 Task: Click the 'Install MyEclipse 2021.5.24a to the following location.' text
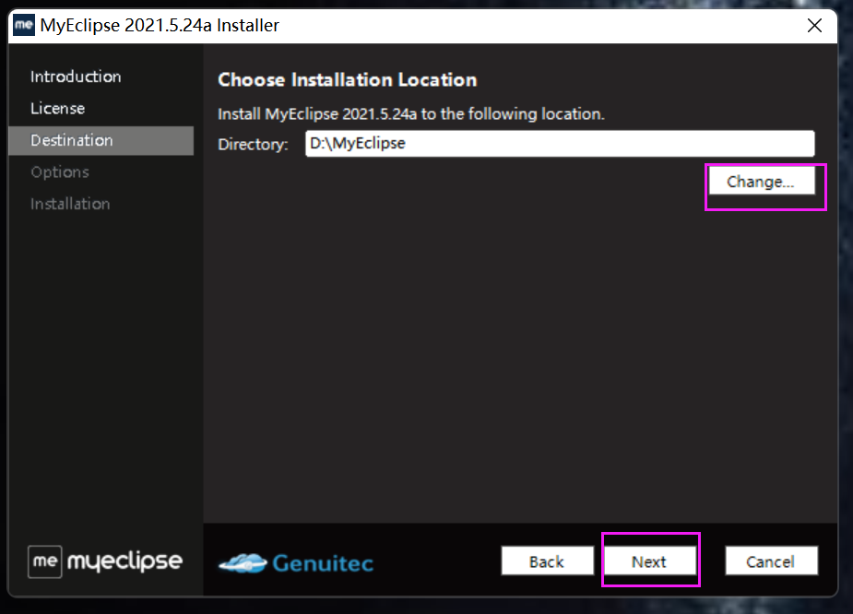pos(410,113)
